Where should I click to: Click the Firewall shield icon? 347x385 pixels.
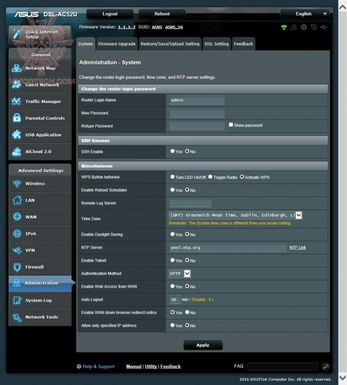(x=17, y=267)
